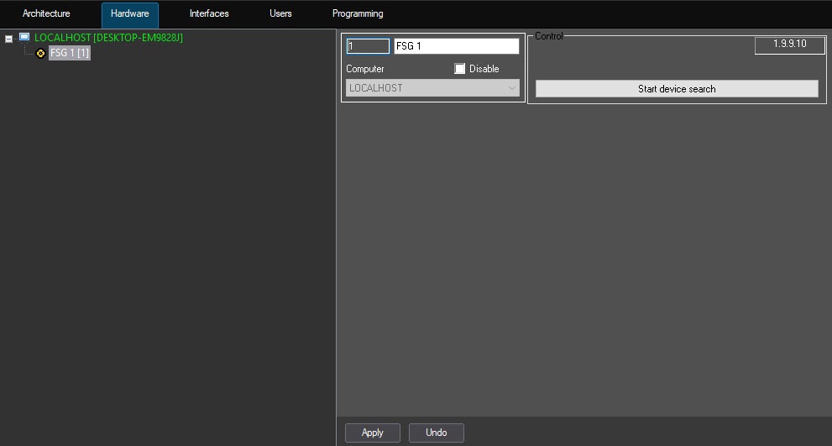Open the Programming tab
Screen dimensions: 832x446
358,13
